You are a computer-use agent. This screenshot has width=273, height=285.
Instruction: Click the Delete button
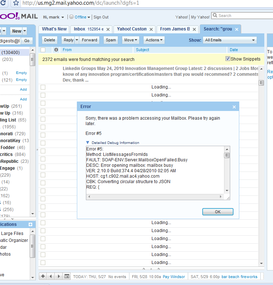(50, 40)
